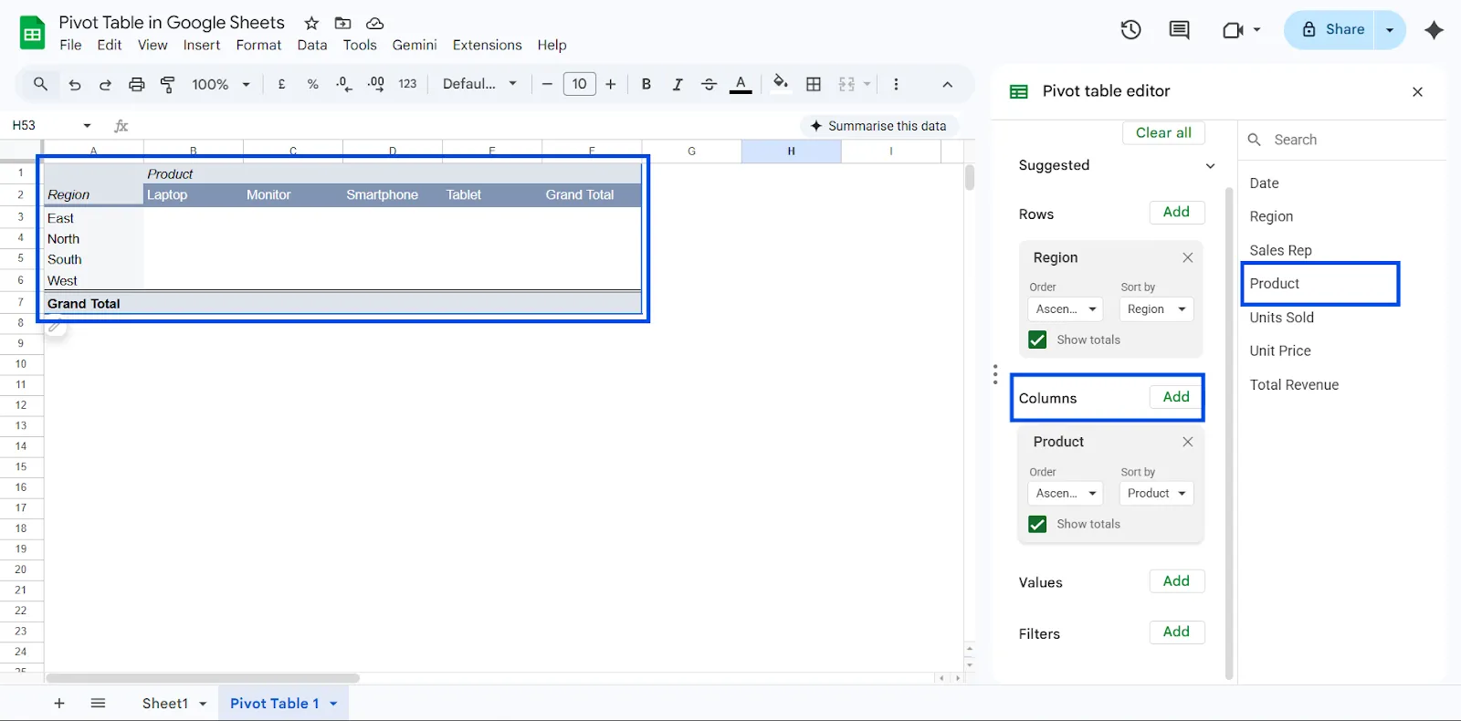Click the field Search box
This screenshot has height=721, width=1461.
(1342, 140)
